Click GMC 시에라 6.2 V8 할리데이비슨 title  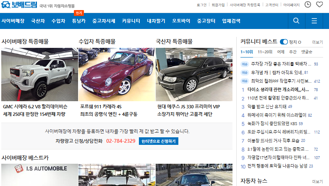[x=35, y=107]
